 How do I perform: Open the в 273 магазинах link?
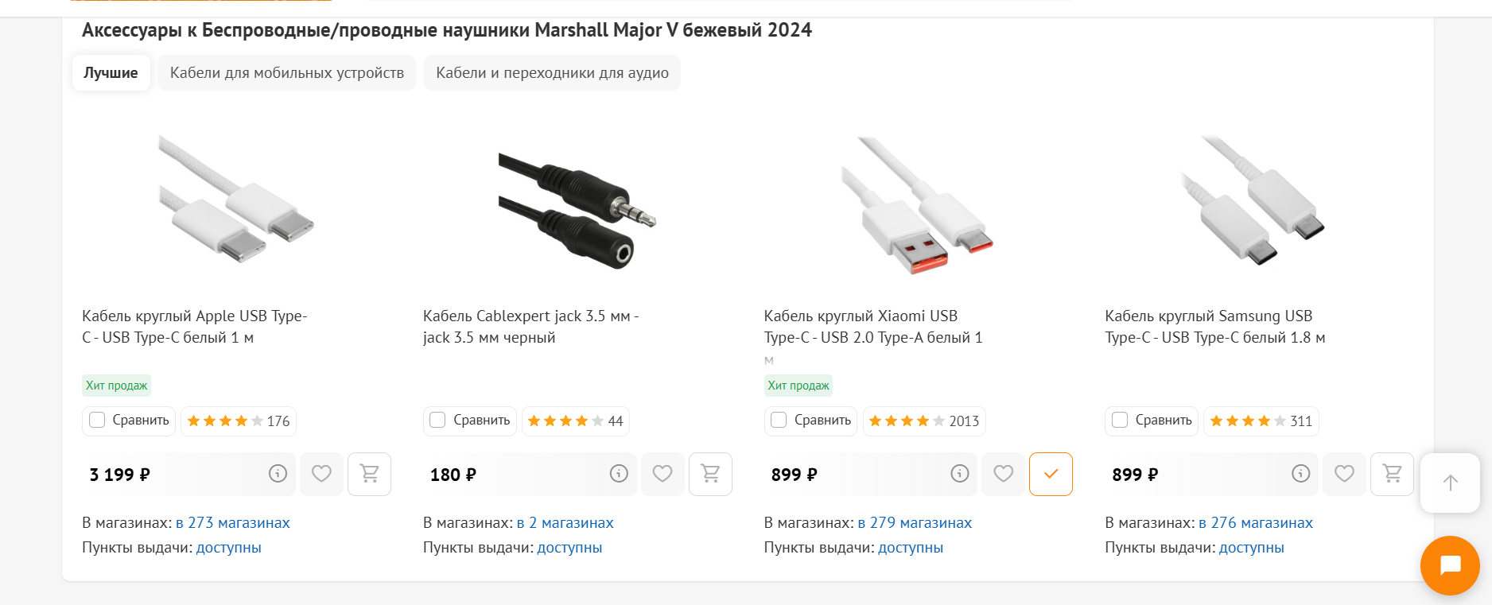point(232,523)
